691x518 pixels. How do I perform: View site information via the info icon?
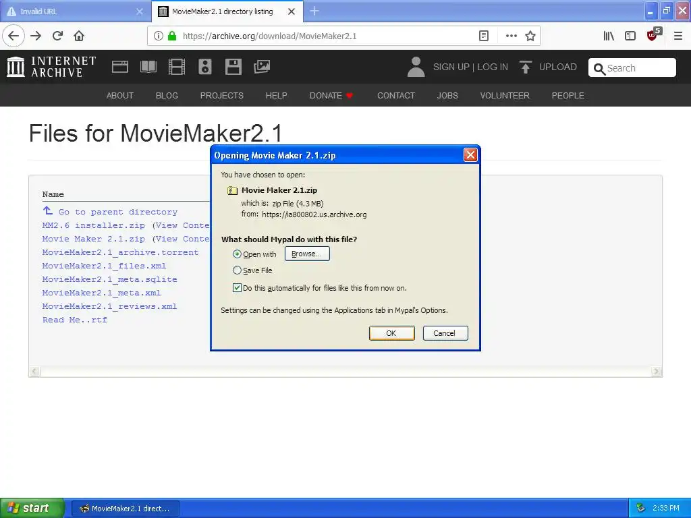(158, 36)
